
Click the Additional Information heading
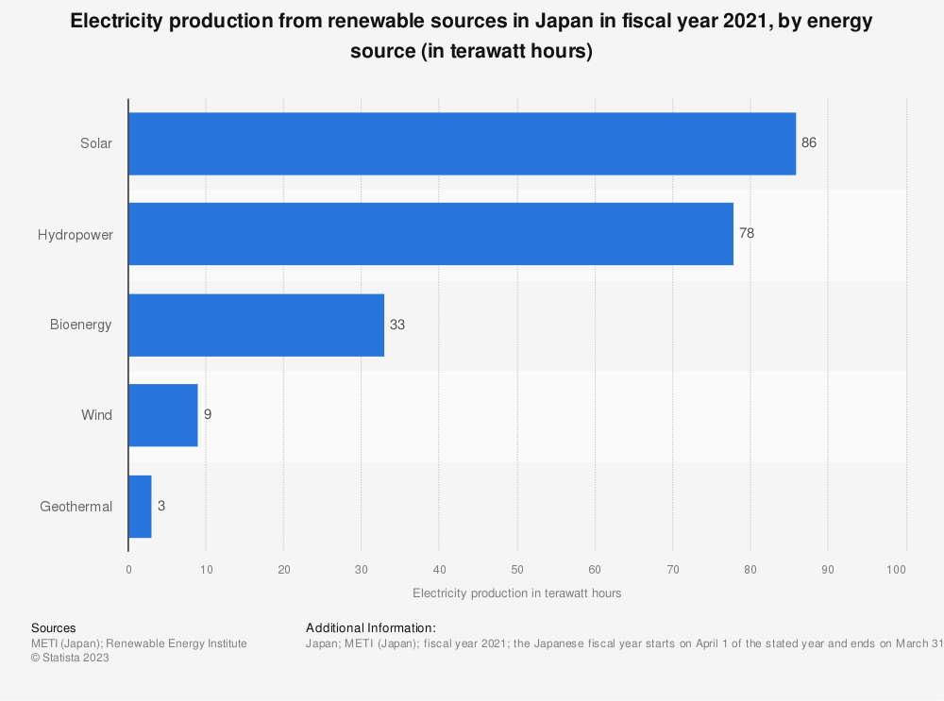coord(370,627)
